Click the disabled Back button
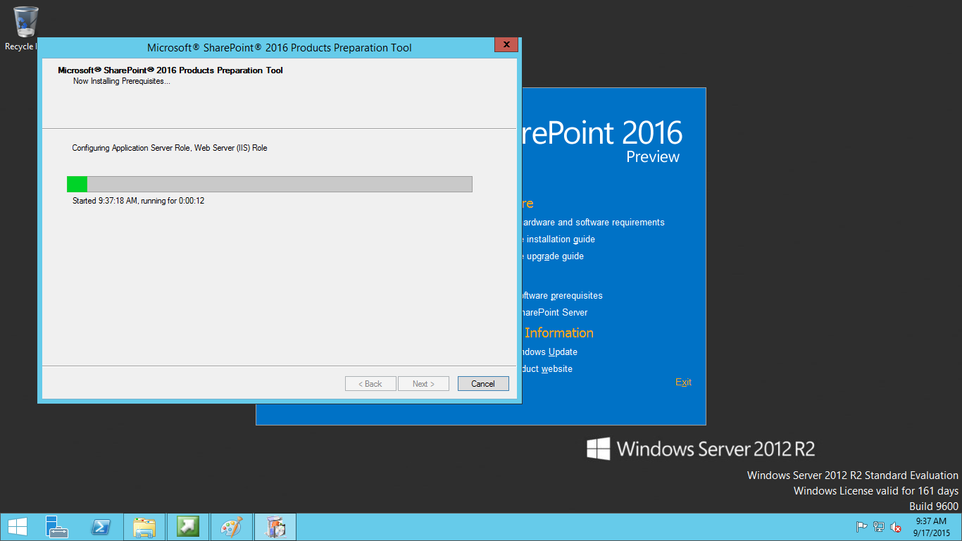The height and width of the screenshot is (541, 962). click(370, 384)
